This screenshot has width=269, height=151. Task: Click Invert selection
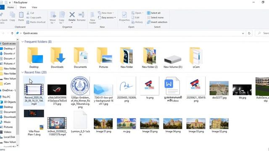157,22
